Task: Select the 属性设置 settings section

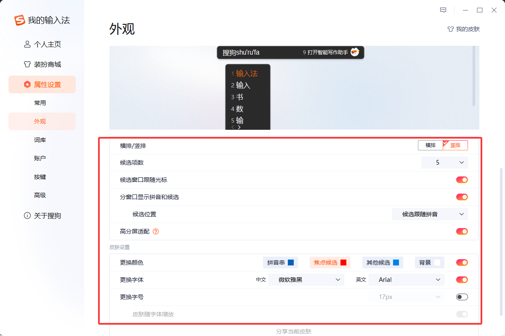Action: tap(42, 84)
